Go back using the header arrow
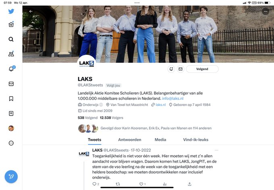This screenshot has width=274, height=190. 31,11
